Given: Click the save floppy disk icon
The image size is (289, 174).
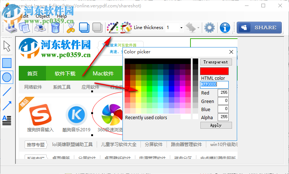Looking at the screenshot, I should pos(11,28).
